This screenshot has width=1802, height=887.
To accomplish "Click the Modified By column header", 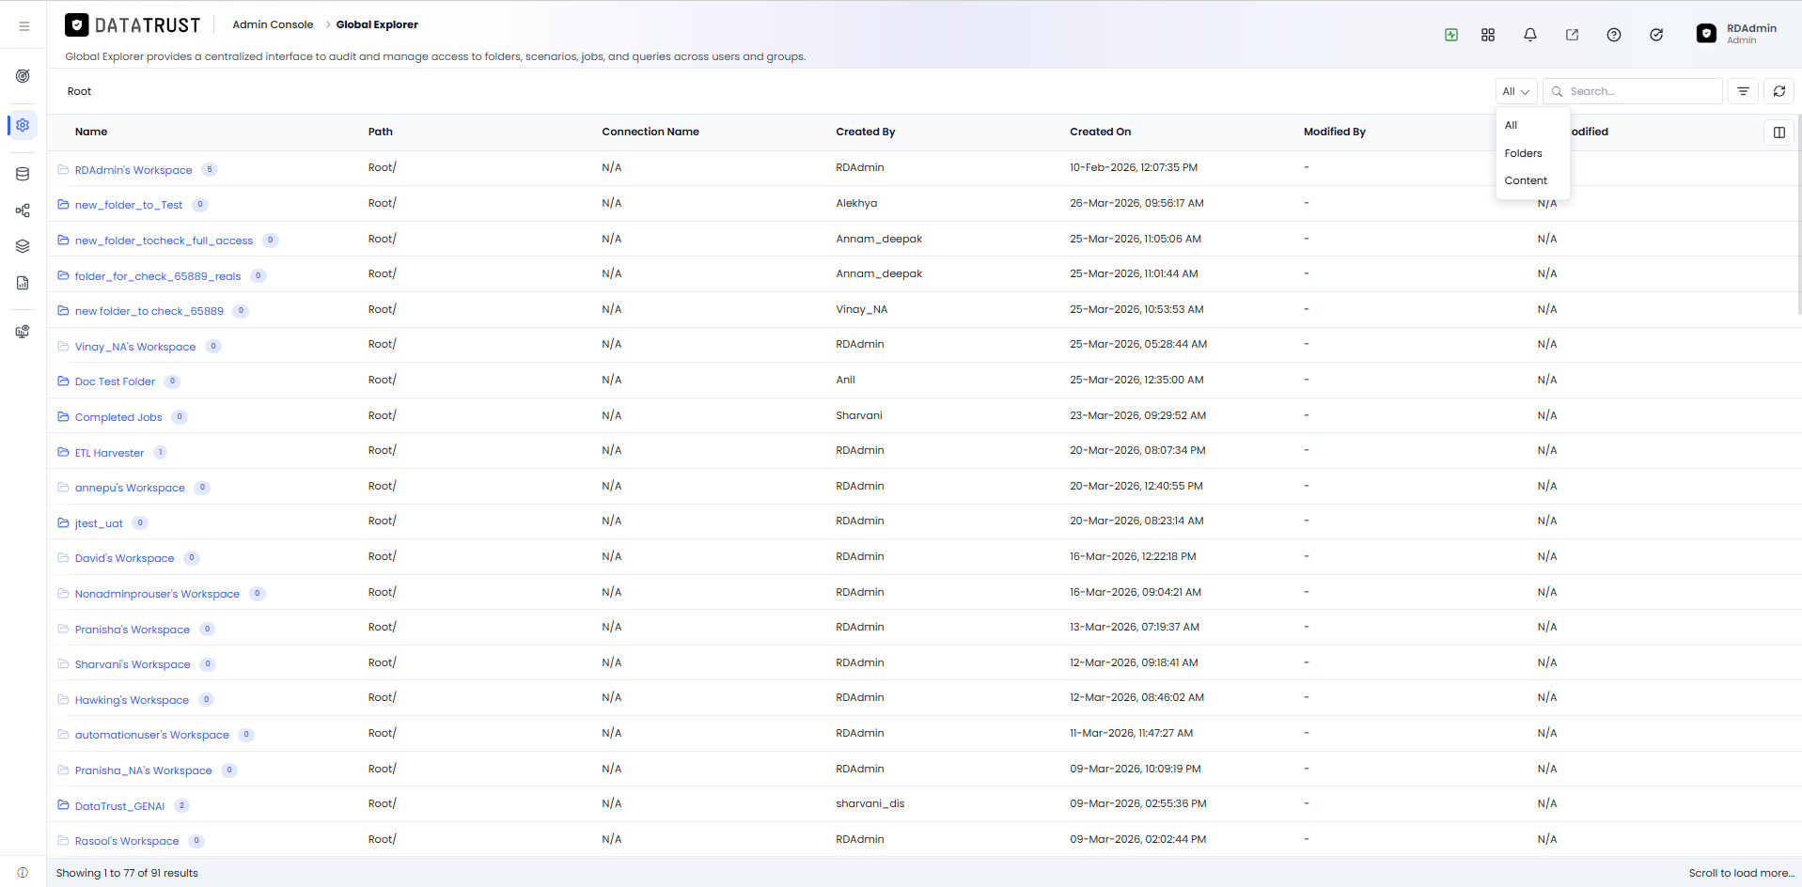I will (x=1334, y=132).
